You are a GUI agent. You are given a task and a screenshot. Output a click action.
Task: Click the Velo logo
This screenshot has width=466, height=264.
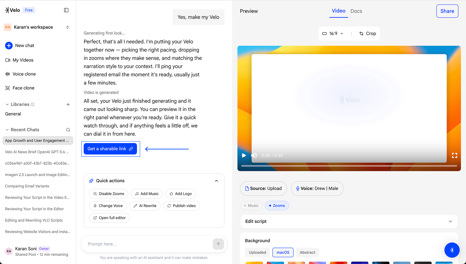[12, 10]
